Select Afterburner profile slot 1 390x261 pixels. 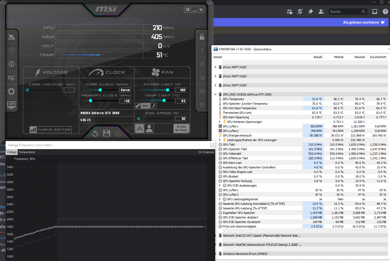click(x=202, y=50)
